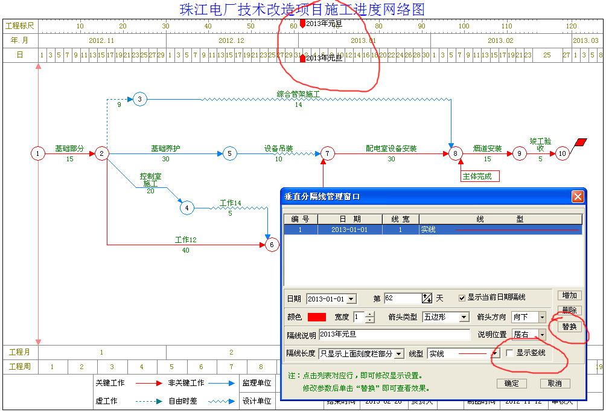Click the 删除 button

pos(569,311)
